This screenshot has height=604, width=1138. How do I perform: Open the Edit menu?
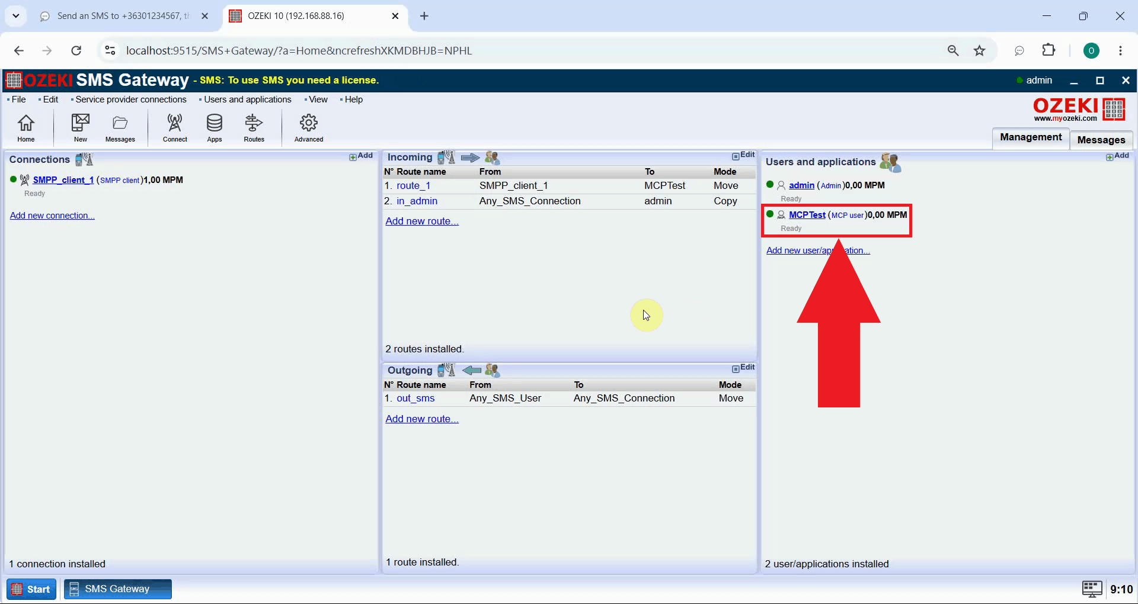(50, 99)
